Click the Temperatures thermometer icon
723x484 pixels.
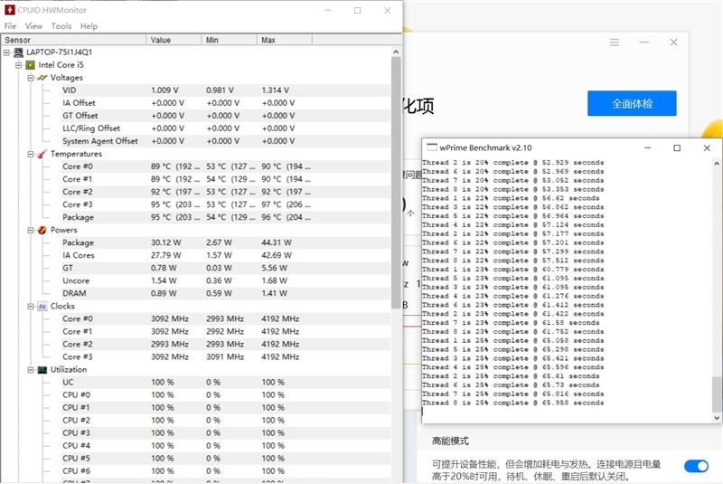pos(42,154)
